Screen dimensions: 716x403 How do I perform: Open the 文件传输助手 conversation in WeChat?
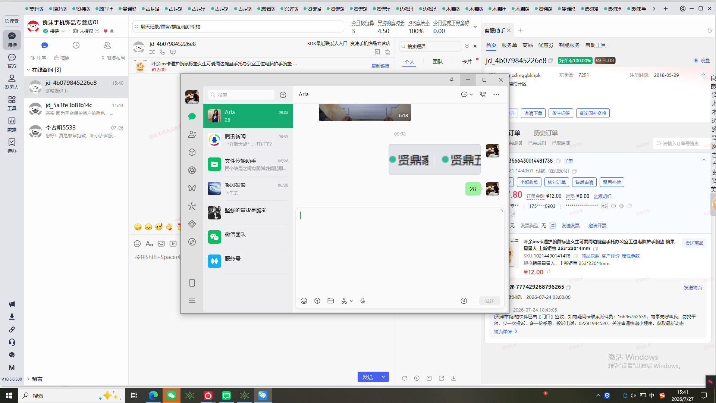(248, 165)
